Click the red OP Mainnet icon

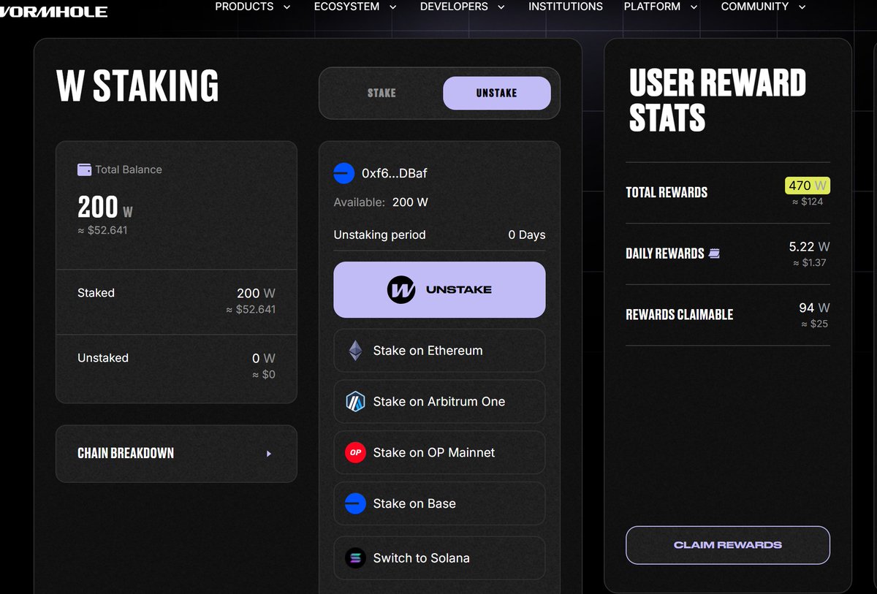(x=354, y=453)
